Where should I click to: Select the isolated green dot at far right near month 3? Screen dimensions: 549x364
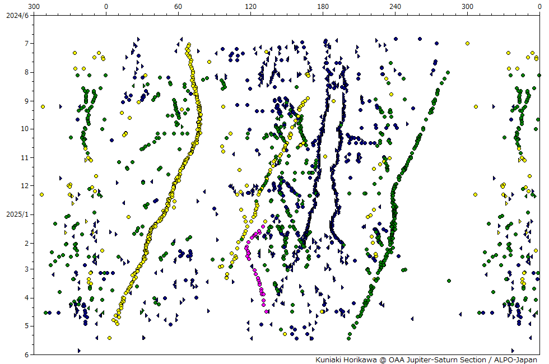(449, 281)
